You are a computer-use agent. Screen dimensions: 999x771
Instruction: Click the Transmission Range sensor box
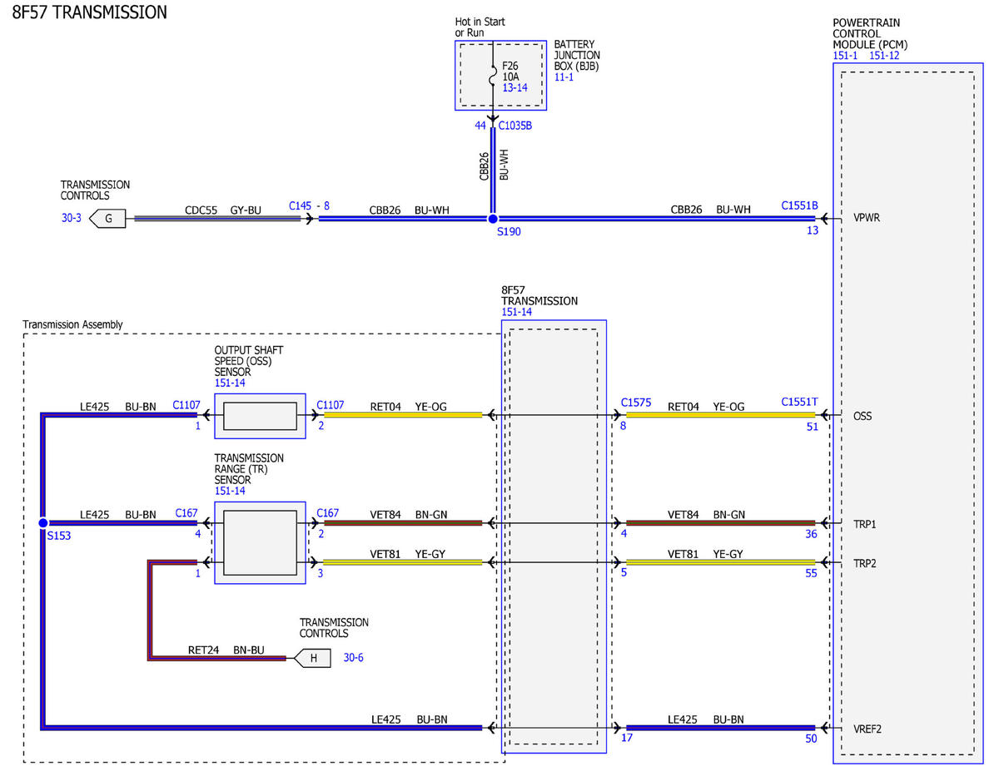pos(260,542)
